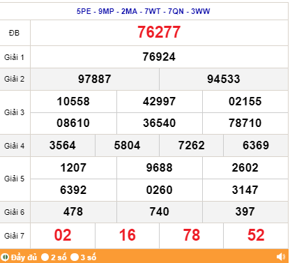This screenshot has width=290, height=263.
Task: Click Giải 5 number 2602
Action: click(245, 168)
